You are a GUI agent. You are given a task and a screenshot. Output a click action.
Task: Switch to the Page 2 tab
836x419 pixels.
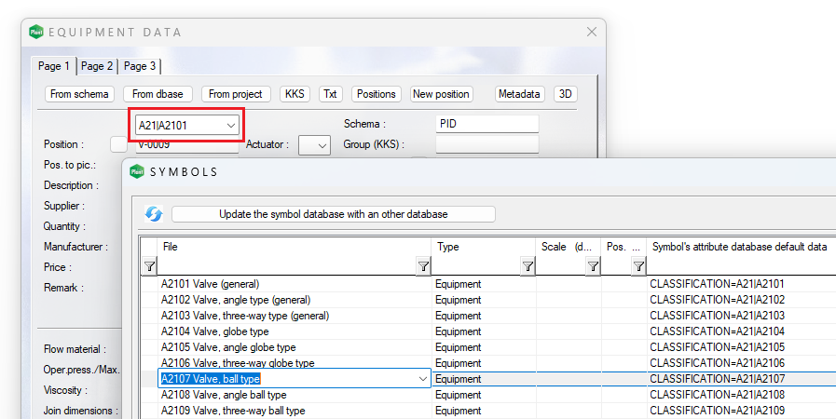(x=97, y=66)
